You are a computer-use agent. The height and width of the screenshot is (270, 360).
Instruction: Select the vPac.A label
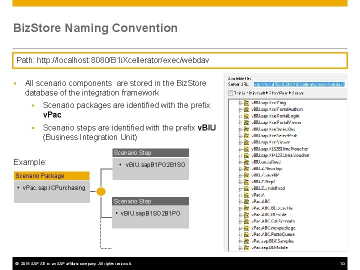tap(258, 195)
